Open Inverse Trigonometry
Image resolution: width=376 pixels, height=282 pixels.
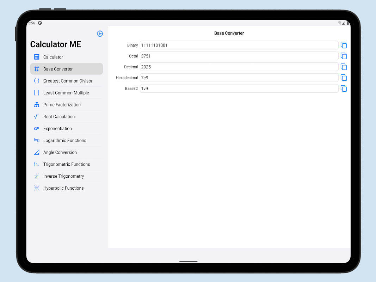click(67, 176)
